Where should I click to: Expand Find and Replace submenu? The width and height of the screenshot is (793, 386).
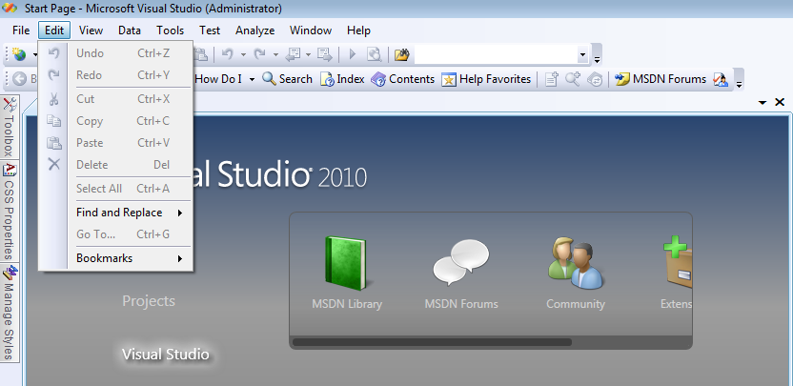click(x=116, y=213)
